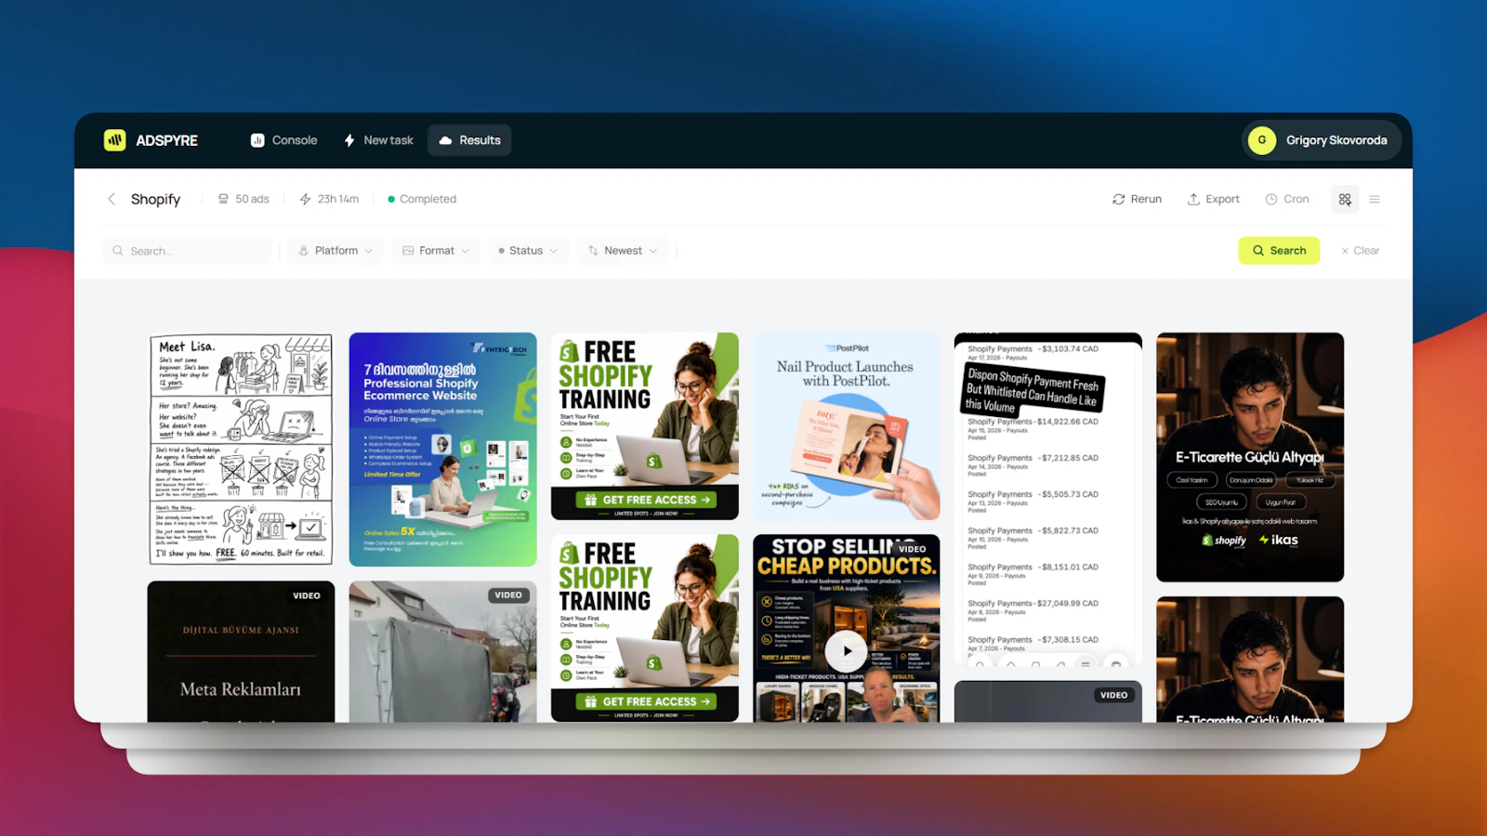Expand the Status filter dropdown

click(x=528, y=251)
